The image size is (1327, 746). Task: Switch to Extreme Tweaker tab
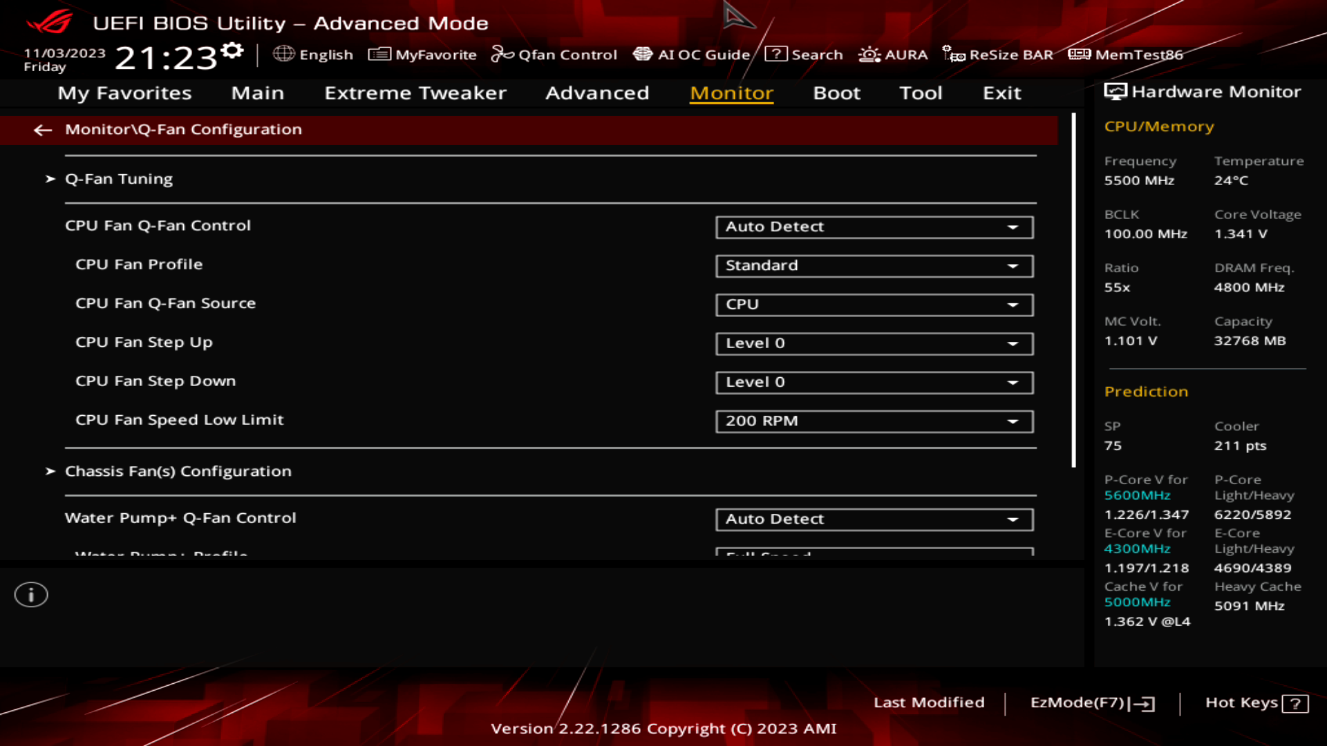[415, 92]
